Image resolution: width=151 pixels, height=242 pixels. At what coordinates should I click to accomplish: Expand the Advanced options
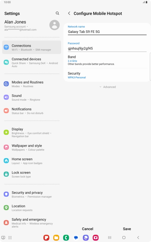tap(108, 87)
